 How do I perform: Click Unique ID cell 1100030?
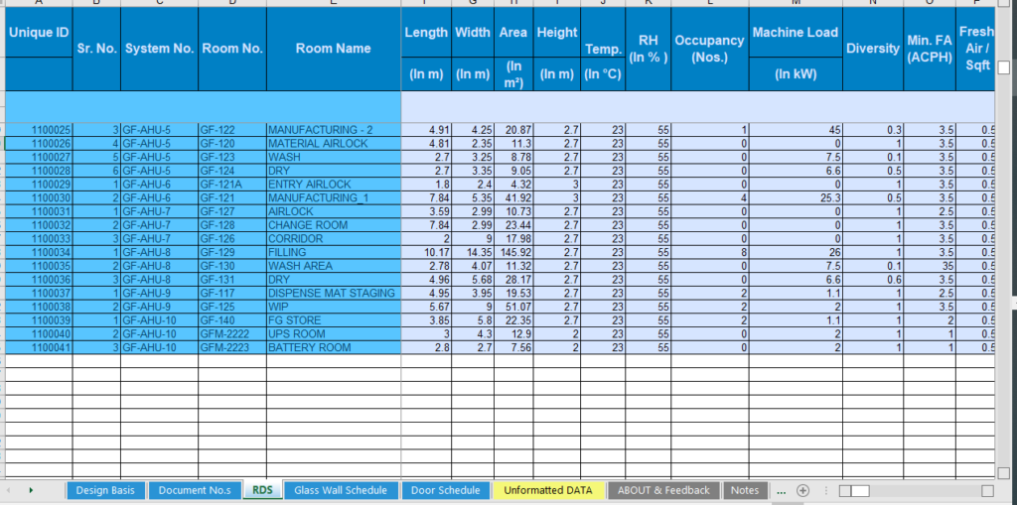coord(39,198)
